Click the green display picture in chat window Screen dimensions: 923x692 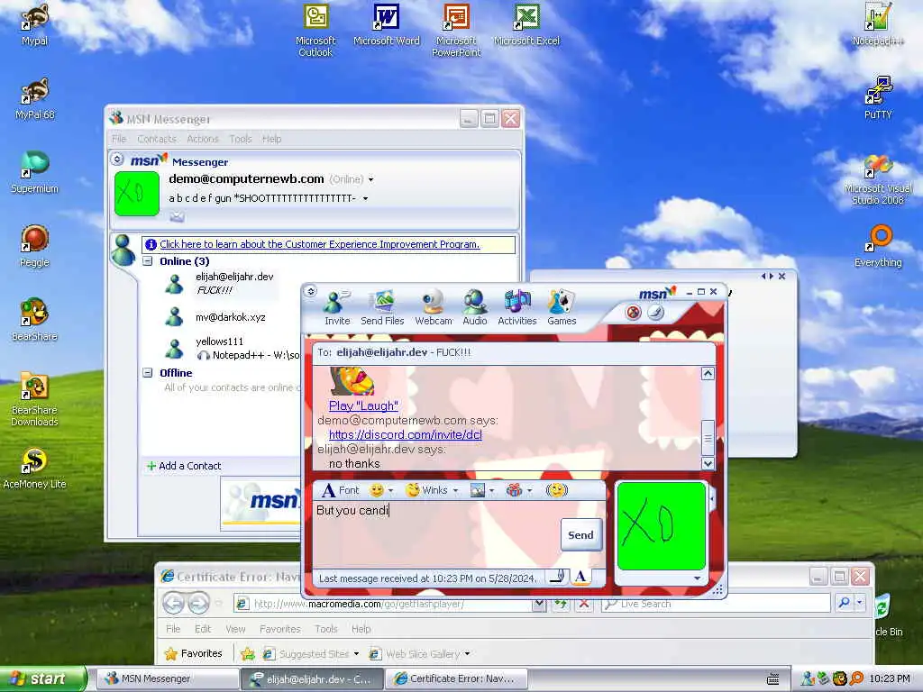[661, 526]
